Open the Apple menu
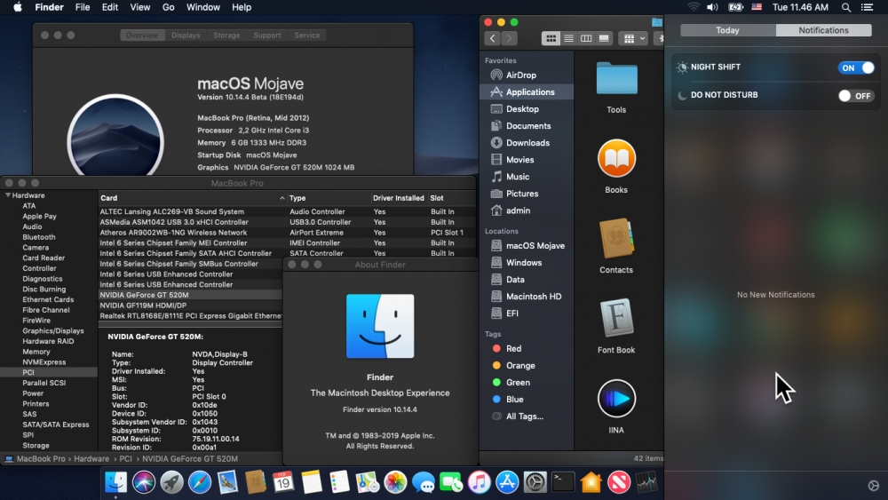Screen dimensions: 888x500 coord(18,7)
